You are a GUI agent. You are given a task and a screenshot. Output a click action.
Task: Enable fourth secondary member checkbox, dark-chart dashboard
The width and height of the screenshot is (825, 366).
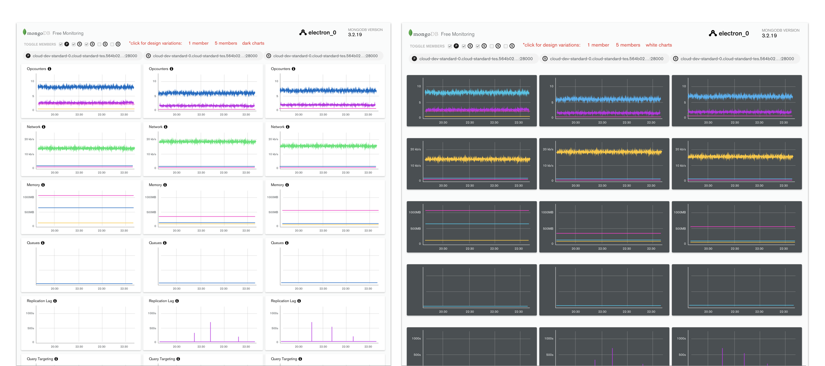point(506,46)
